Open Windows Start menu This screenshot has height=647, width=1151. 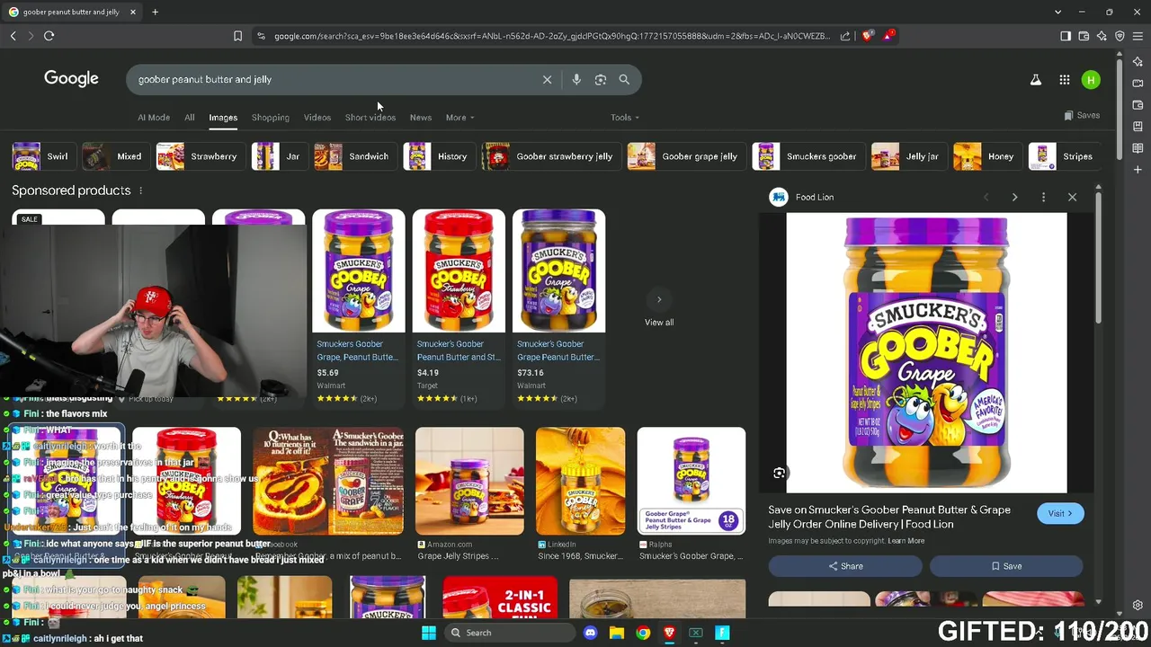click(x=428, y=633)
